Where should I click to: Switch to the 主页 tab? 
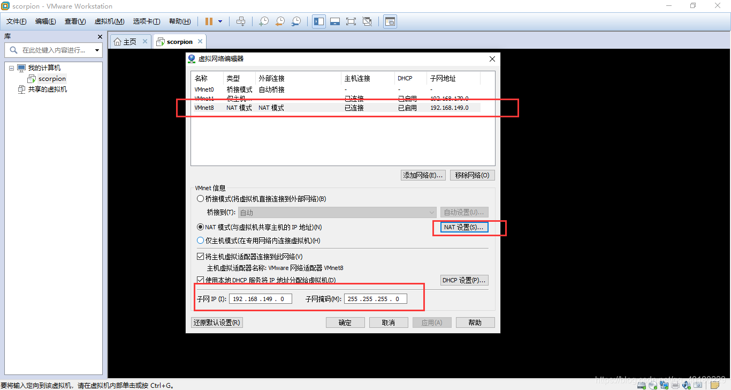point(131,41)
